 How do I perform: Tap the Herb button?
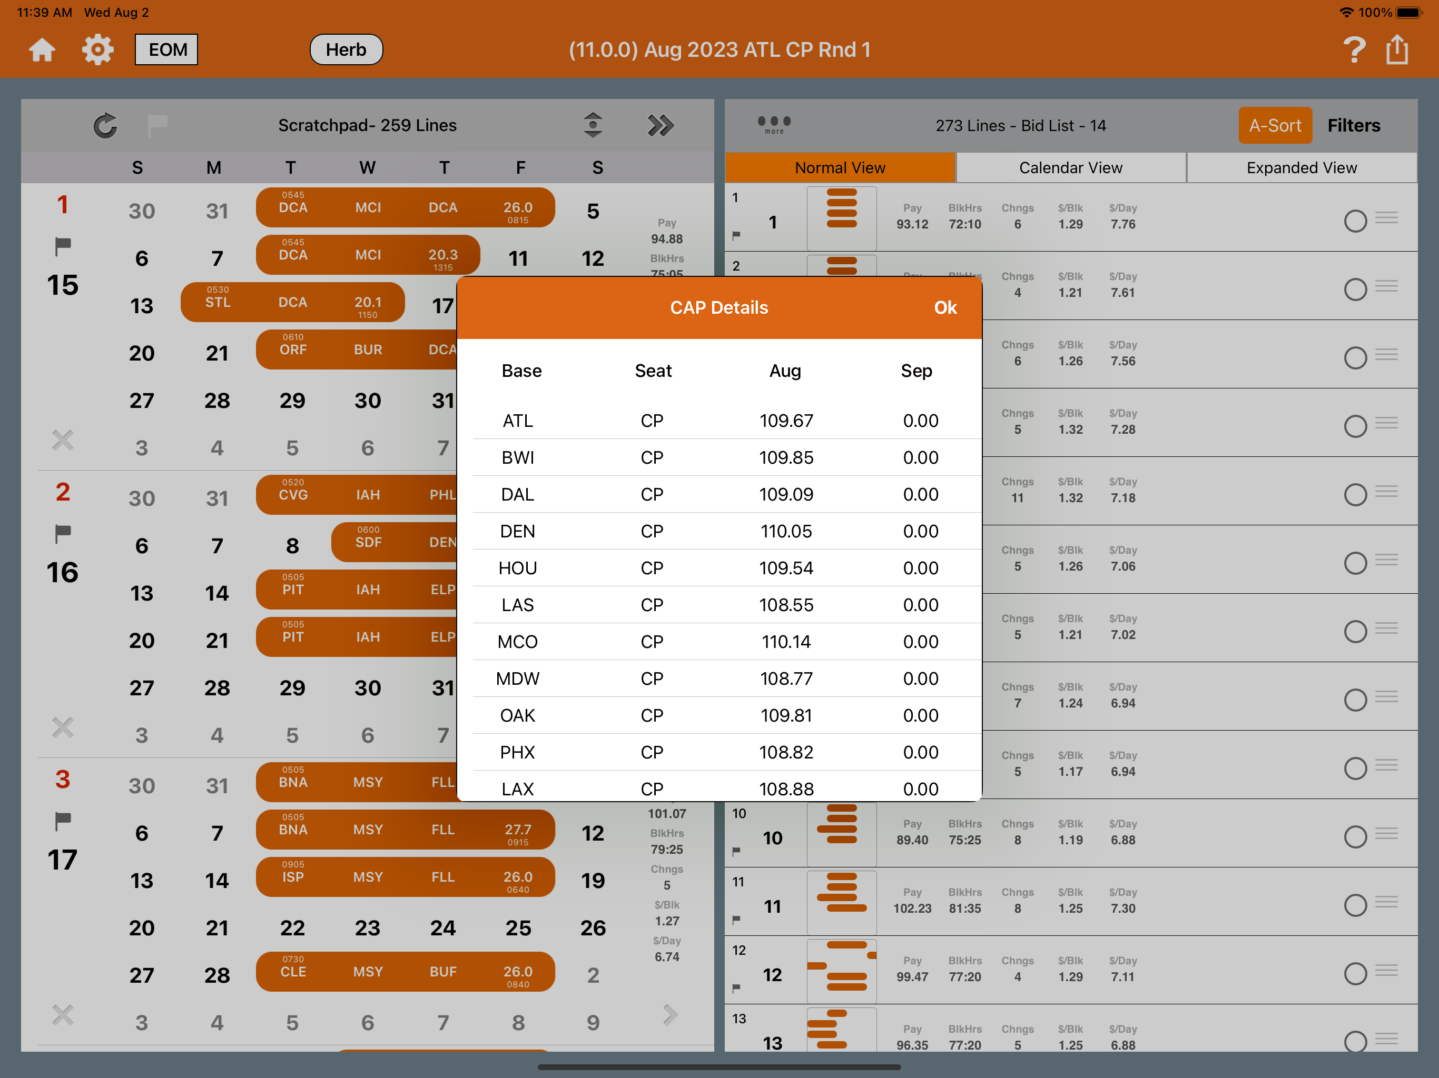346,49
